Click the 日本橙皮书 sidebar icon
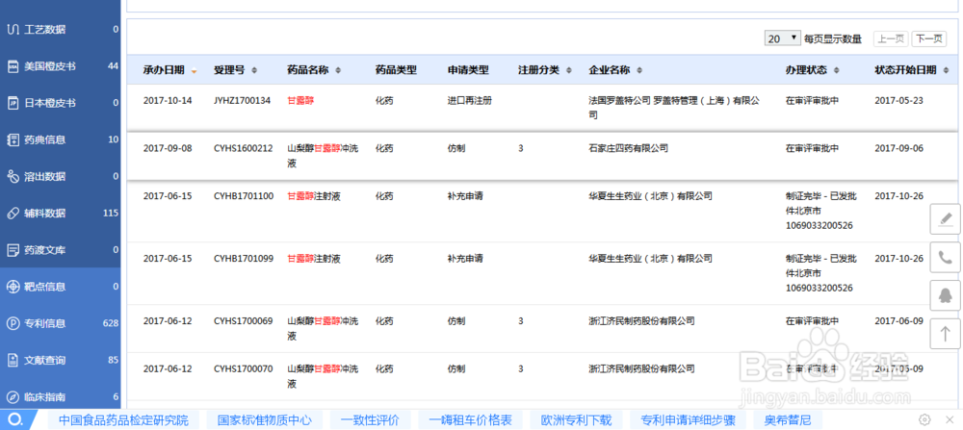The width and height of the screenshot is (963, 430). coord(13,103)
